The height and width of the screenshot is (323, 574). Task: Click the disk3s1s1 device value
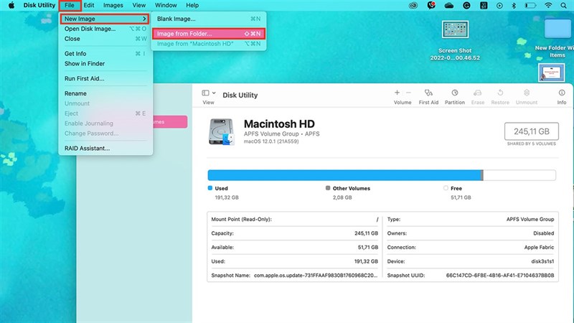click(x=542, y=261)
